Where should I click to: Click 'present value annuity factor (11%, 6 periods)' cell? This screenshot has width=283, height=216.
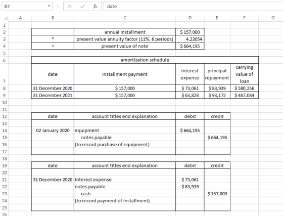(125, 39)
